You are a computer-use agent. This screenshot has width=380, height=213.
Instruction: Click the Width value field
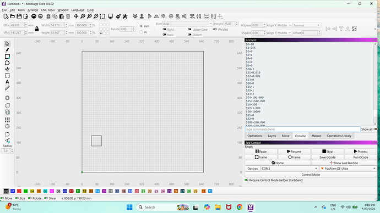[x=57, y=25]
